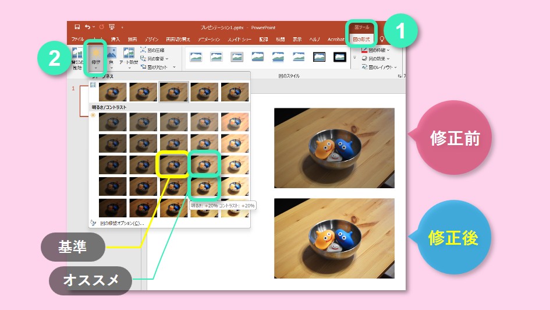Image resolution: width=550 pixels, height=310 pixels.
Task: Click 図のリセット reset picture
Action: [154, 66]
